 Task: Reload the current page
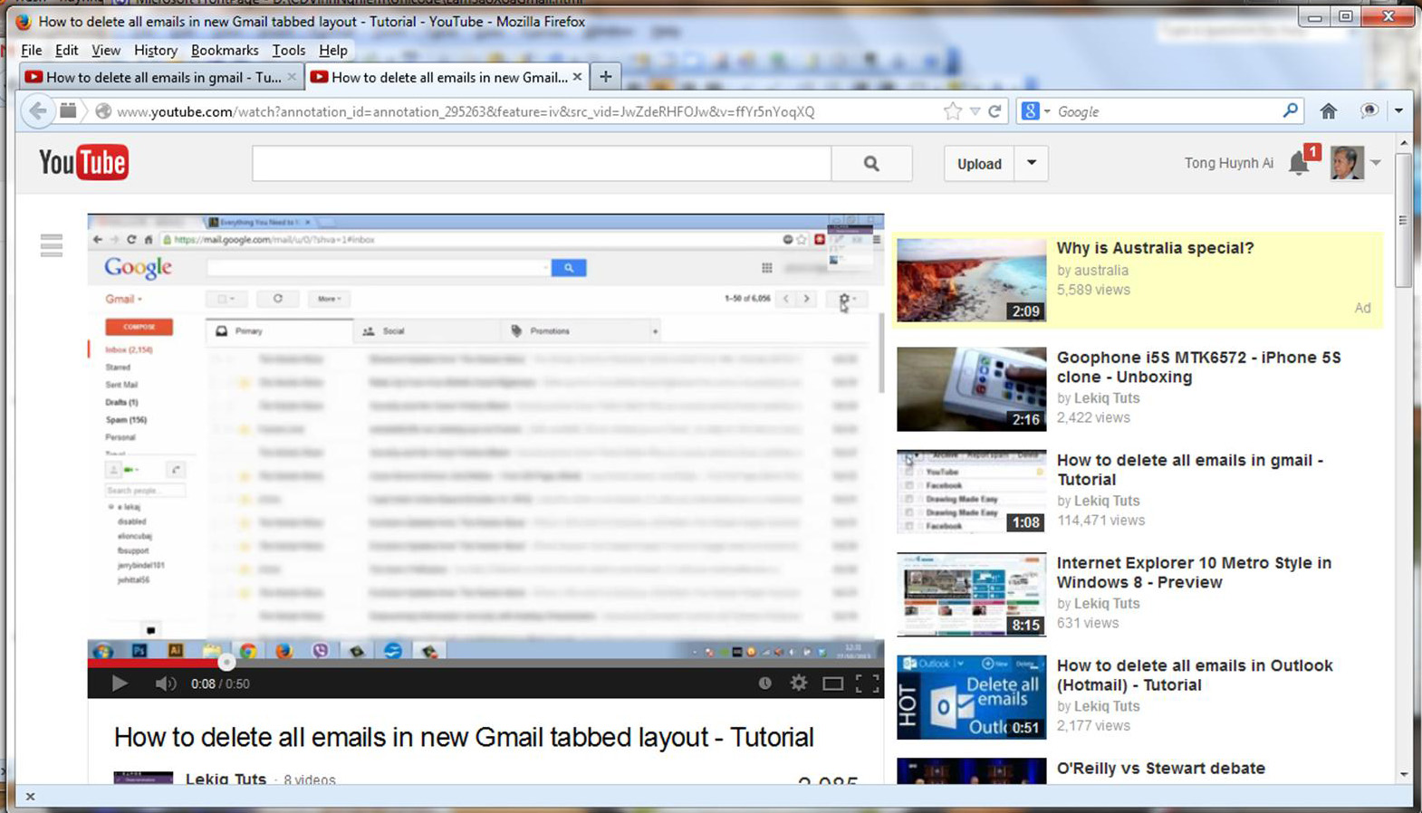[x=994, y=111]
